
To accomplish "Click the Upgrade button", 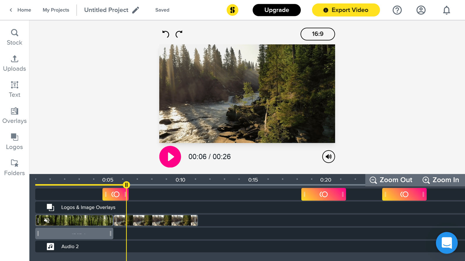I will [x=276, y=10].
